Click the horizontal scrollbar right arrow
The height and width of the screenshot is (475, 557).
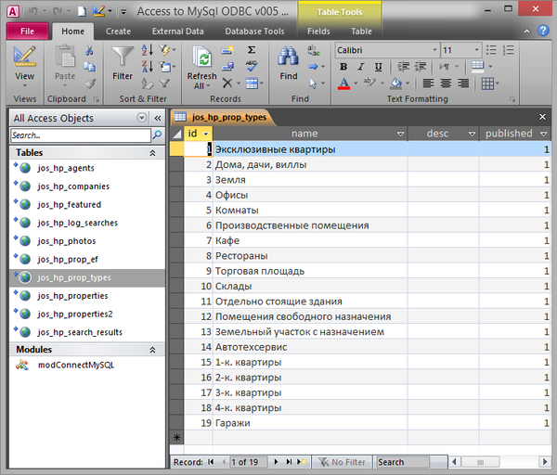click(544, 462)
